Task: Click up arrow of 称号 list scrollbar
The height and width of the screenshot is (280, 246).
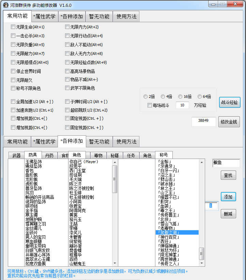Action: coord(202,162)
